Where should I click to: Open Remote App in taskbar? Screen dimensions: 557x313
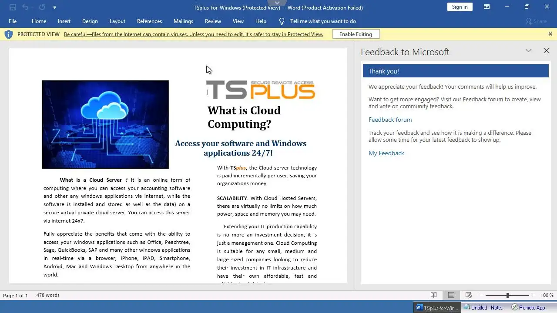pyautogui.click(x=529, y=307)
